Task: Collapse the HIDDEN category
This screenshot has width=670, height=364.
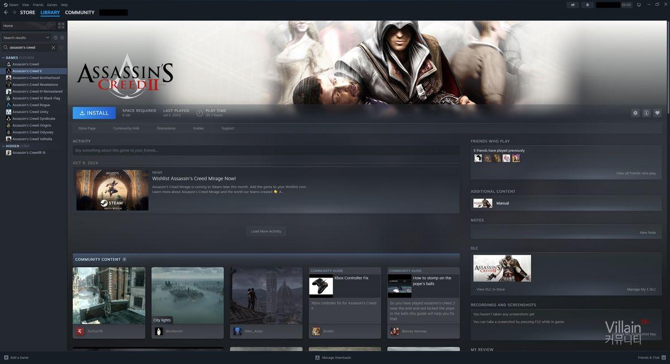Action: pyautogui.click(x=3, y=146)
